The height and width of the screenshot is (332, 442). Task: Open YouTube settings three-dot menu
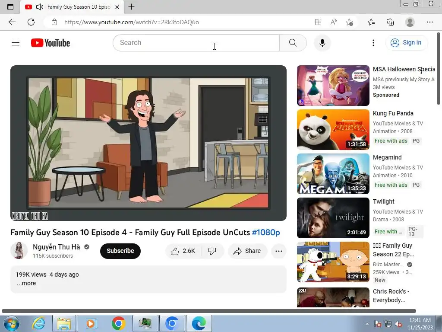(373, 43)
